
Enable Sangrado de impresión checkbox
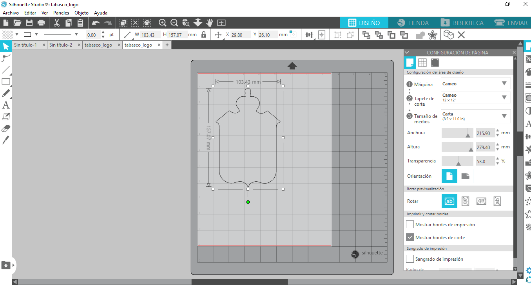click(x=410, y=259)
